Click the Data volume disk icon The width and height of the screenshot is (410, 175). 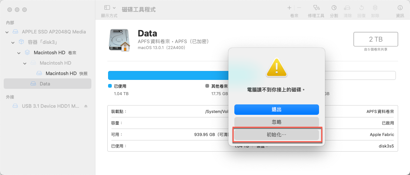[119, 40]
